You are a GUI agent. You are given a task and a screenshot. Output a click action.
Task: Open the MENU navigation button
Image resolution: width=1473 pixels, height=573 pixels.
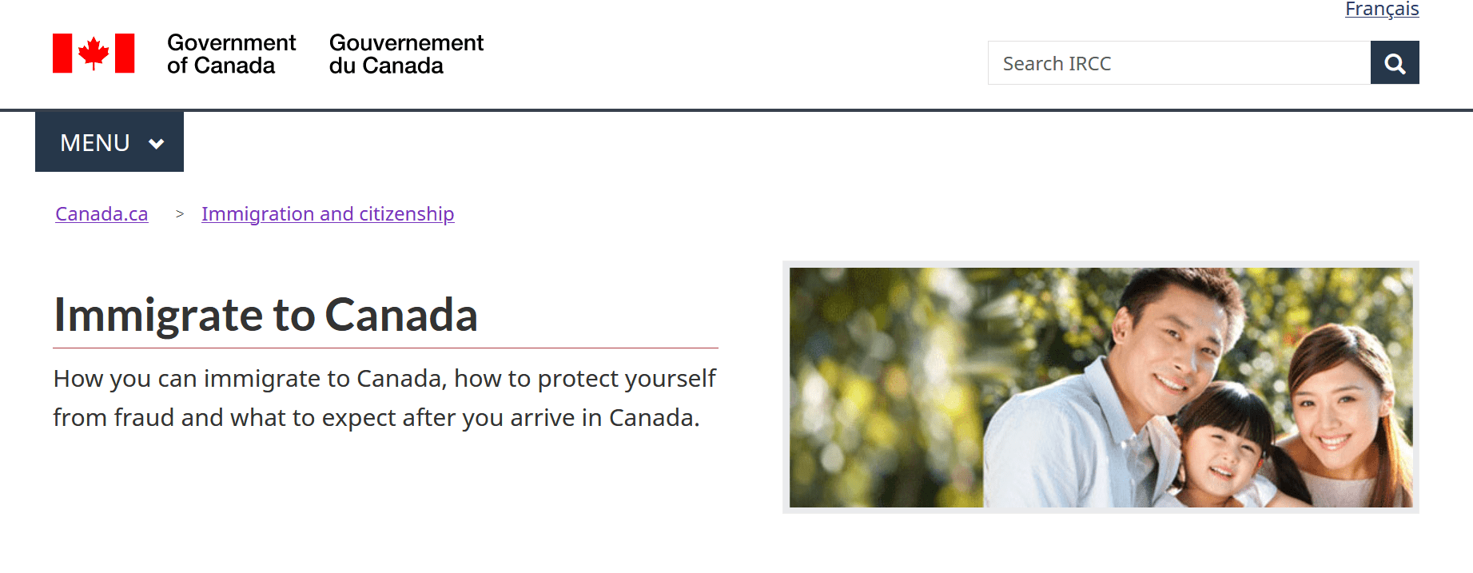109,142
